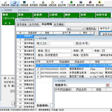Click the 科室 field showing 信息科
Viewport: 112px width, 112px height.
pos(90,55)
